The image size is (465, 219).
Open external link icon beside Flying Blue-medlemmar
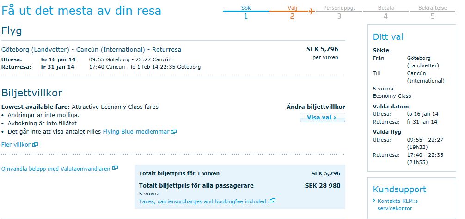(174, 132)
